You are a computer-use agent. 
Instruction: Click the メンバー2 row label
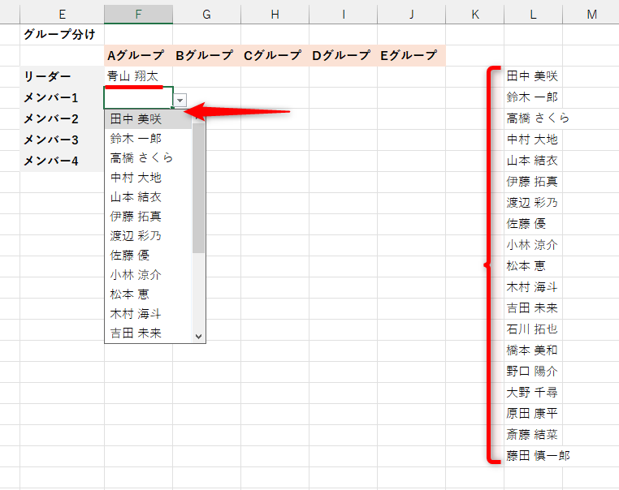tap(62, 118)
